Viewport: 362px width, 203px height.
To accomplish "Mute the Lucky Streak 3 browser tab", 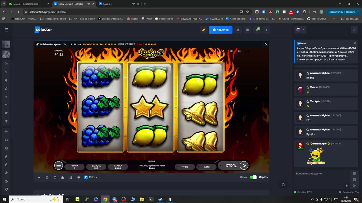I will tap(89, 4).
